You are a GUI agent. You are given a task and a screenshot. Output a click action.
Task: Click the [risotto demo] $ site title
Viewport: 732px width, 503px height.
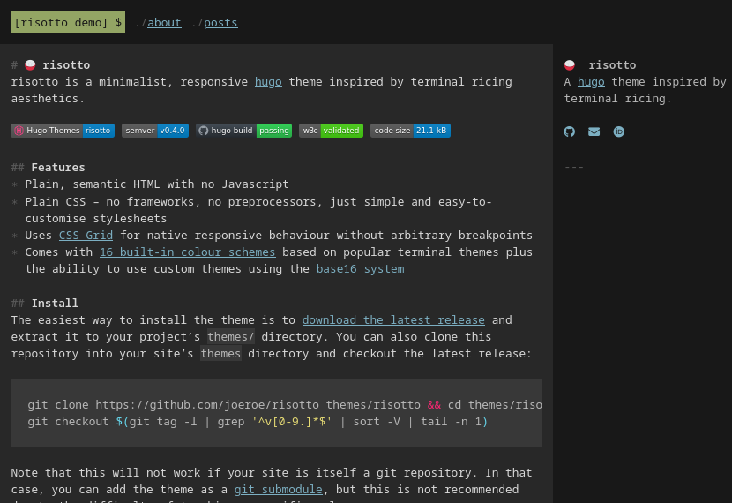click(x=68, y=22)
